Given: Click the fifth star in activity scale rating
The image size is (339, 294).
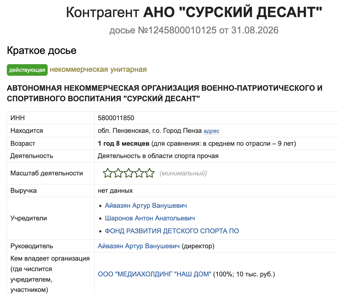Looking at the screenshot, I should (149, 173).
